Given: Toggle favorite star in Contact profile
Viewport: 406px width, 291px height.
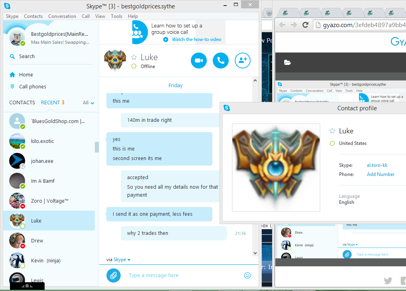Looking at the screenshot, I should pos(332,131).
